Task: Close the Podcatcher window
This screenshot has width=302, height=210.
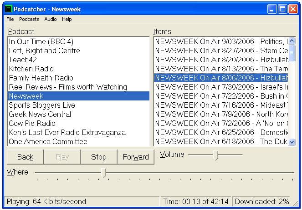Action: coord(293,9)
